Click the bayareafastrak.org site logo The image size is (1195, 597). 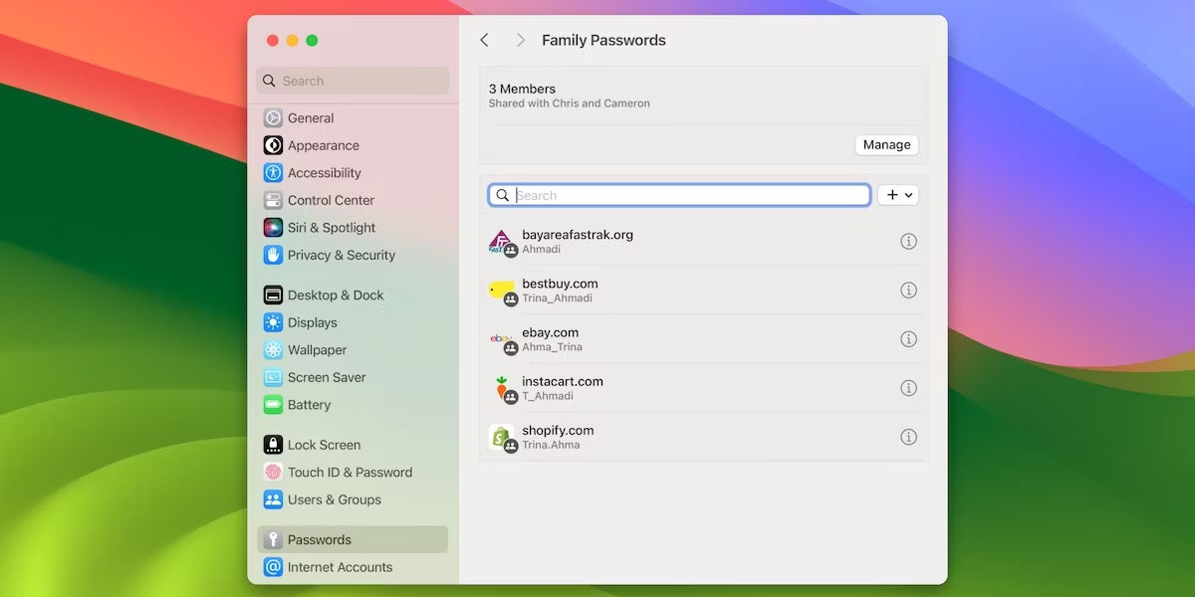click(x=501, y=241)
